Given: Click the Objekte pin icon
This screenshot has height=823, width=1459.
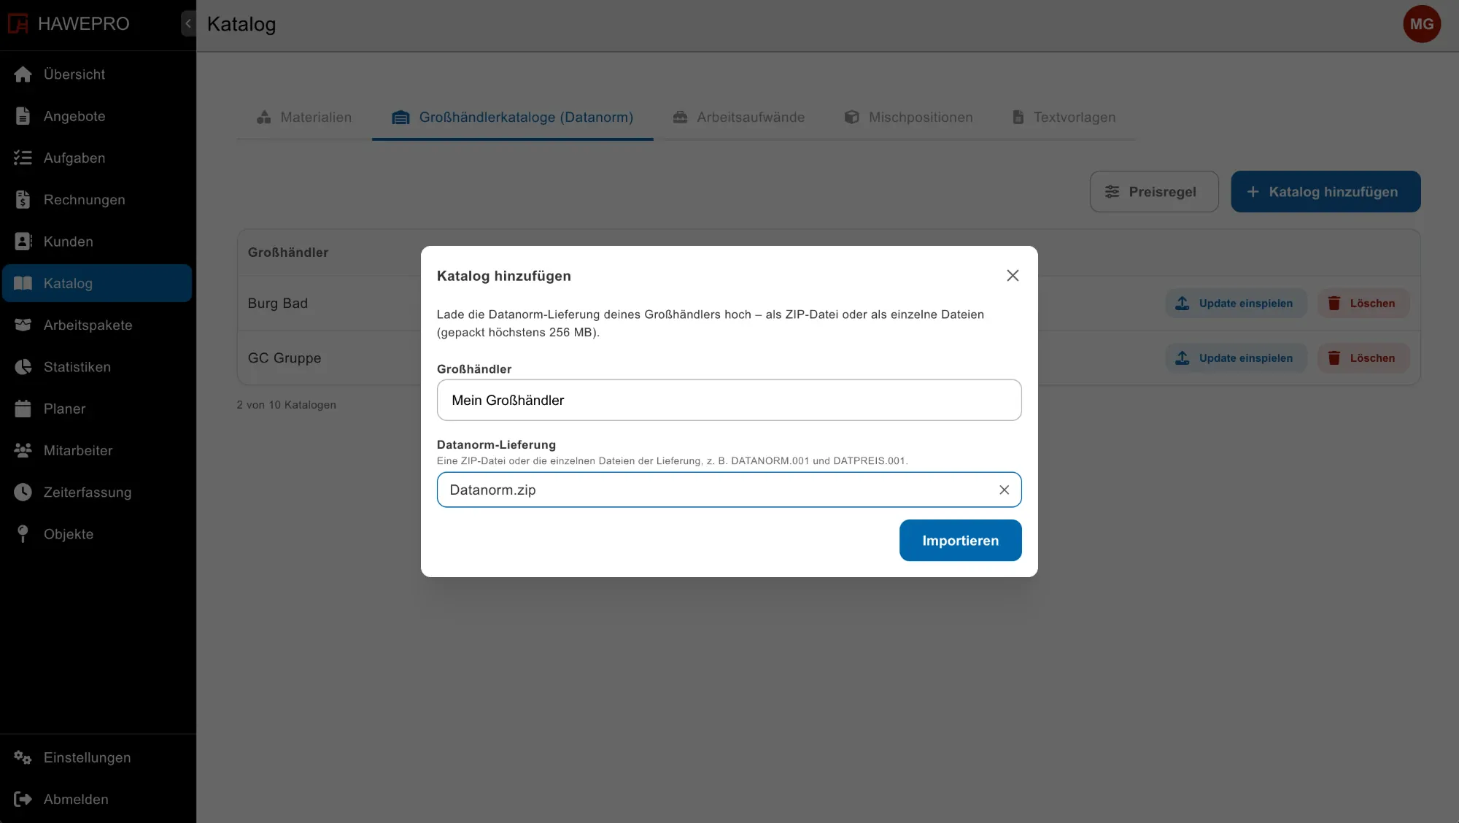Looking at the screenshot, I should point(23,534).
